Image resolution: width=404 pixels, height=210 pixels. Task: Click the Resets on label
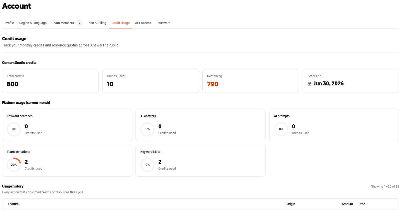point(314,76)
